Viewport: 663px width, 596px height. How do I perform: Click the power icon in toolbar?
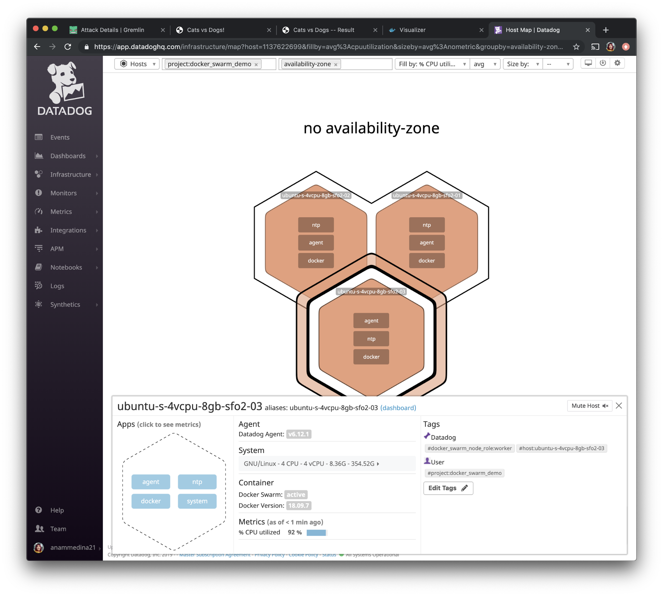603,63
